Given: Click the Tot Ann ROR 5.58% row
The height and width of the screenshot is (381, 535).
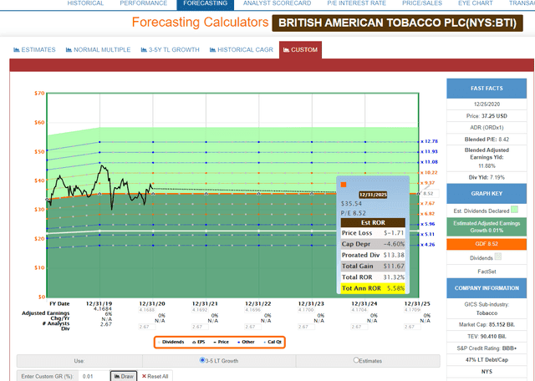Looking at the screenshot, I should 373,288.
